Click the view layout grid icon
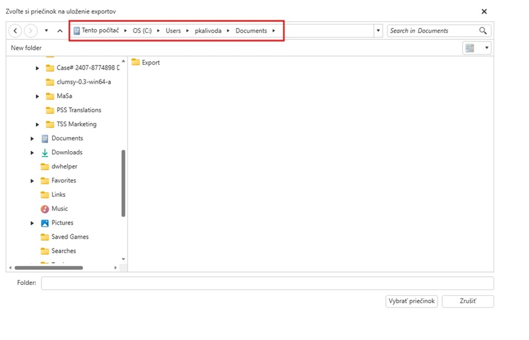 click(470, 48)
